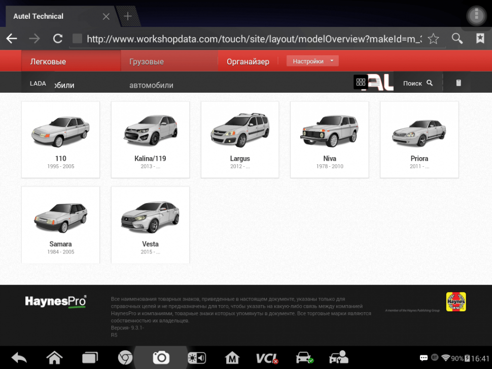Tap the Android home icon
492x369 pixels.
tap(54, 358)
